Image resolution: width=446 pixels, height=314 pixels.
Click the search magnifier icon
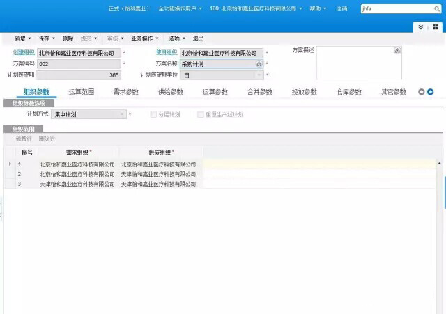click(x=437, y=9)
